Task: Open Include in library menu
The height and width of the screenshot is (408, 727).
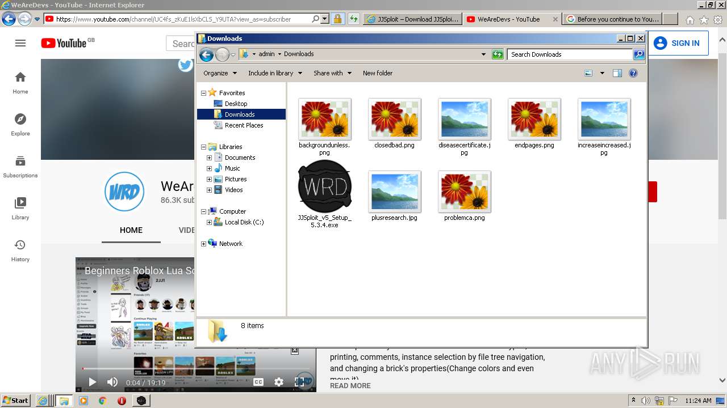Action: 275,73
